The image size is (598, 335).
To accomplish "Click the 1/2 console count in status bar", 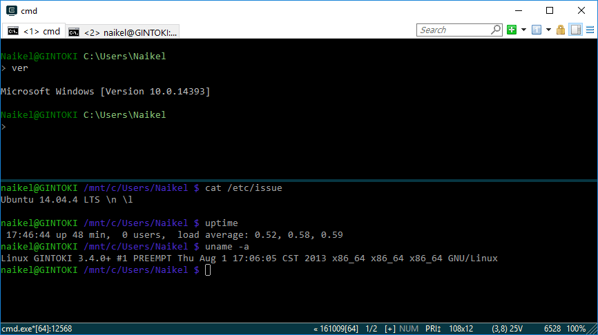I will [371, 329].
